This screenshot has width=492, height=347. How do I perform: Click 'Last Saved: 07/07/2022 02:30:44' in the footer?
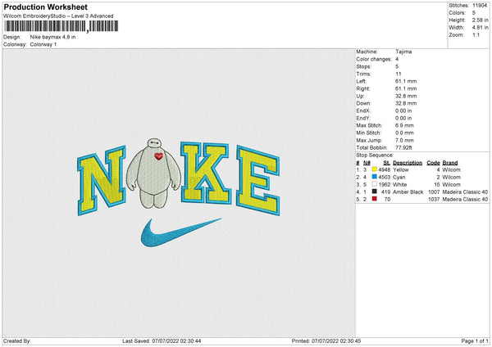(162, 340)
